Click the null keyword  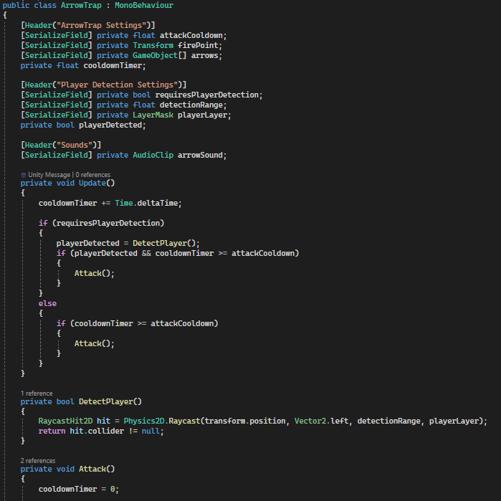(x=151, y=431)
